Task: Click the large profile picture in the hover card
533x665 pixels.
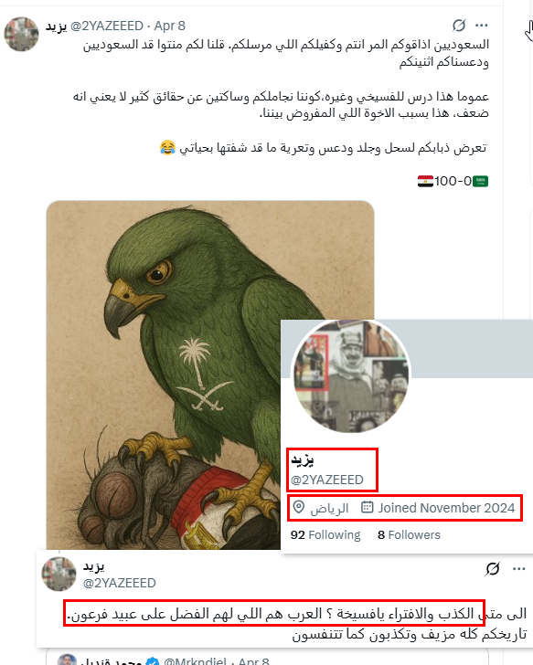Action: (351, 376)
